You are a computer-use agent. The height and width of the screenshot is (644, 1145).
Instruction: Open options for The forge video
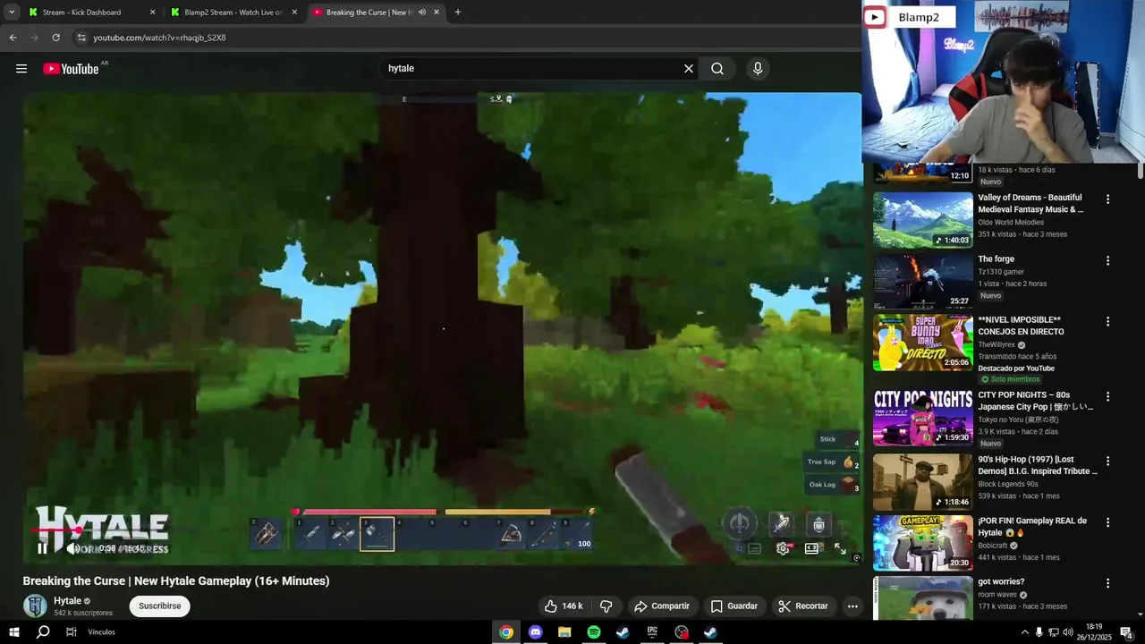1107,260
